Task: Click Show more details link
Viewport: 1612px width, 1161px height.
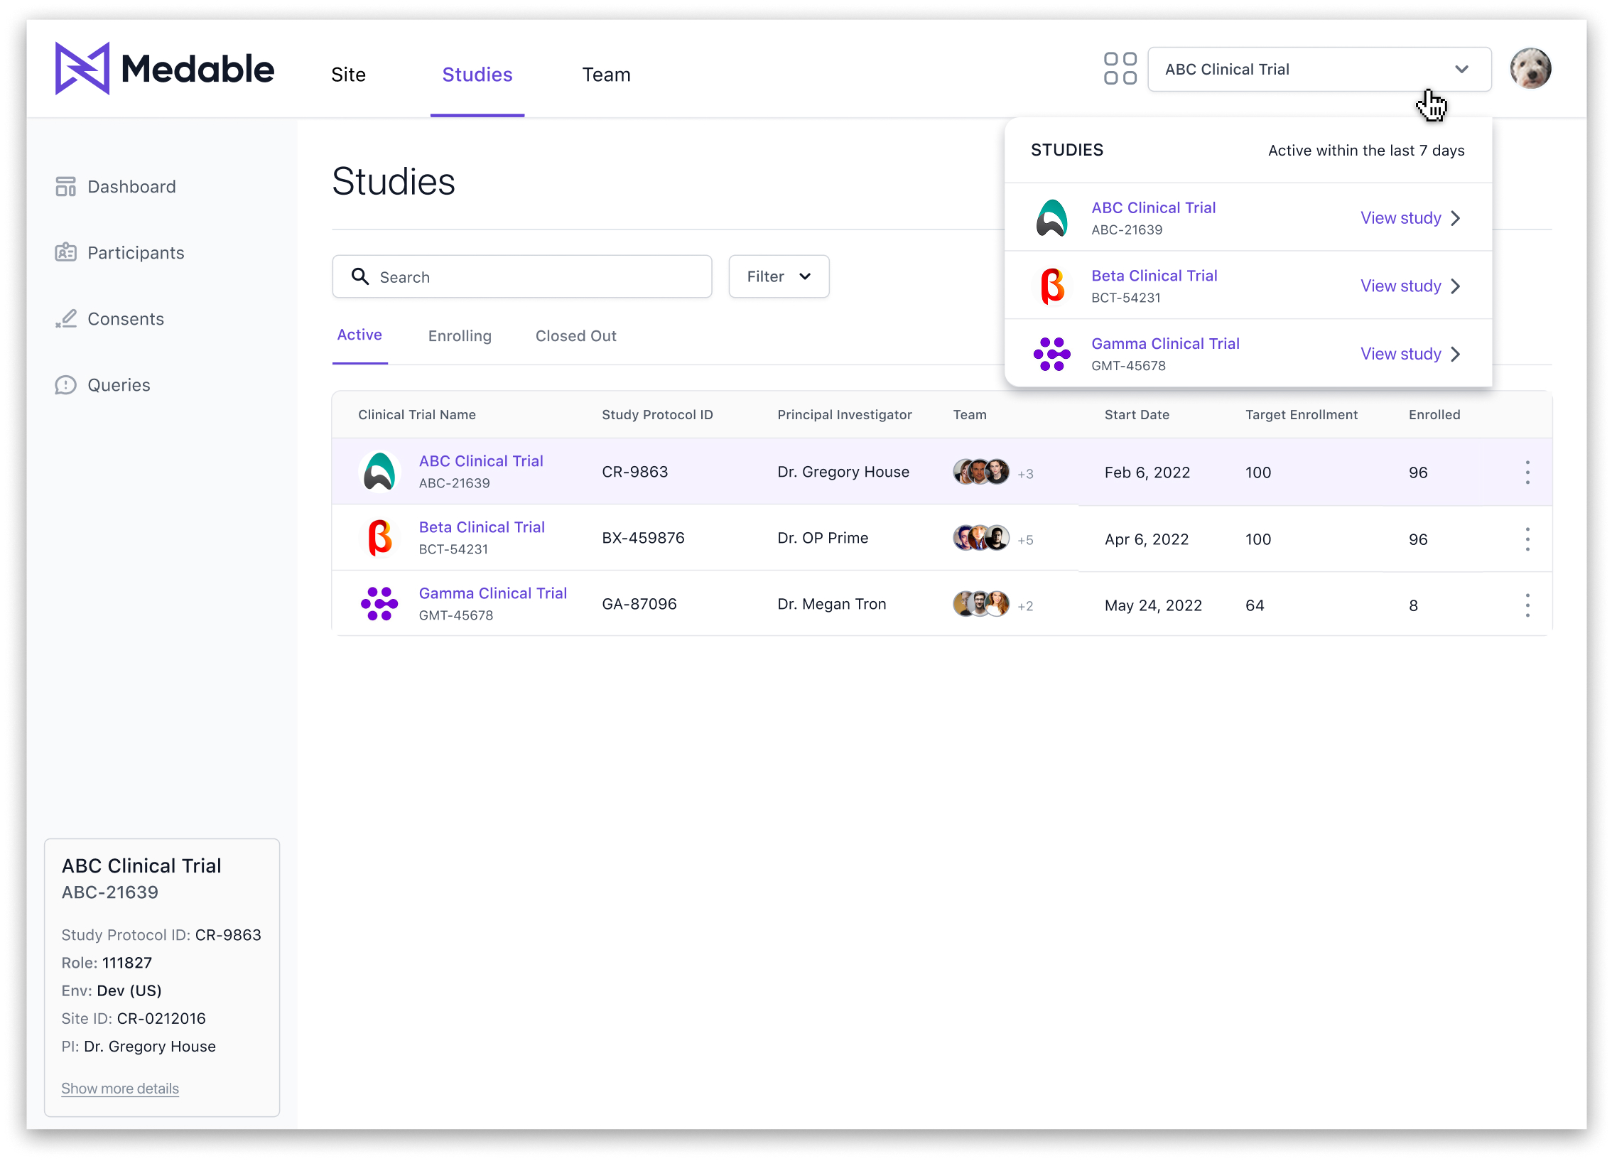Action: coord(119,1088)
